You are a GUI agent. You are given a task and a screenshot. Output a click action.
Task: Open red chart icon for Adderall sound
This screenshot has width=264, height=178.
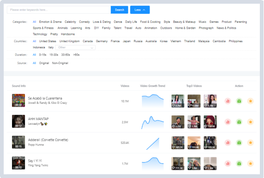click(228, 143)
